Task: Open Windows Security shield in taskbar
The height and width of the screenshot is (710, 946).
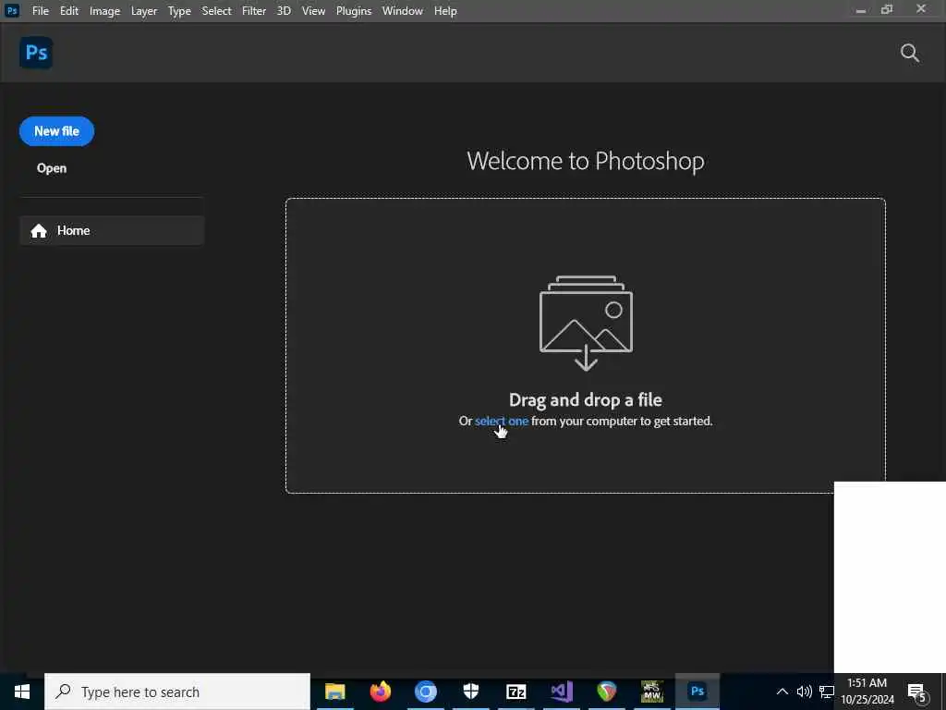Action: (470, 692)
